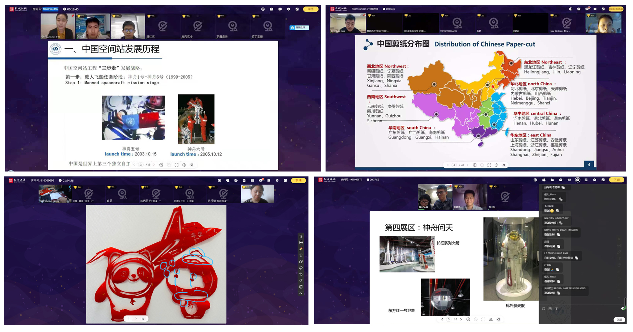Select the whiteboard eraser tool

tap(301, 268)
